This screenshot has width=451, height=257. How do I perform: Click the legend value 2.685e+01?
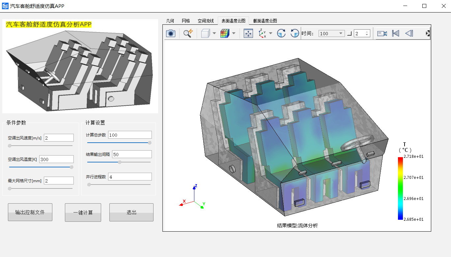coord(413,219)
